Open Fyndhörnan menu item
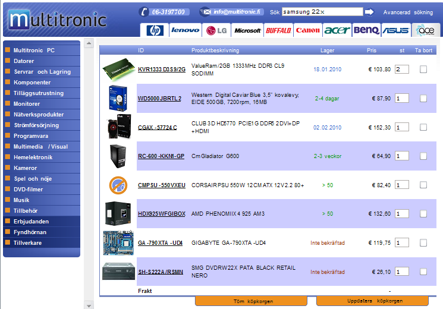443x309 pixels. coord(42,232)
